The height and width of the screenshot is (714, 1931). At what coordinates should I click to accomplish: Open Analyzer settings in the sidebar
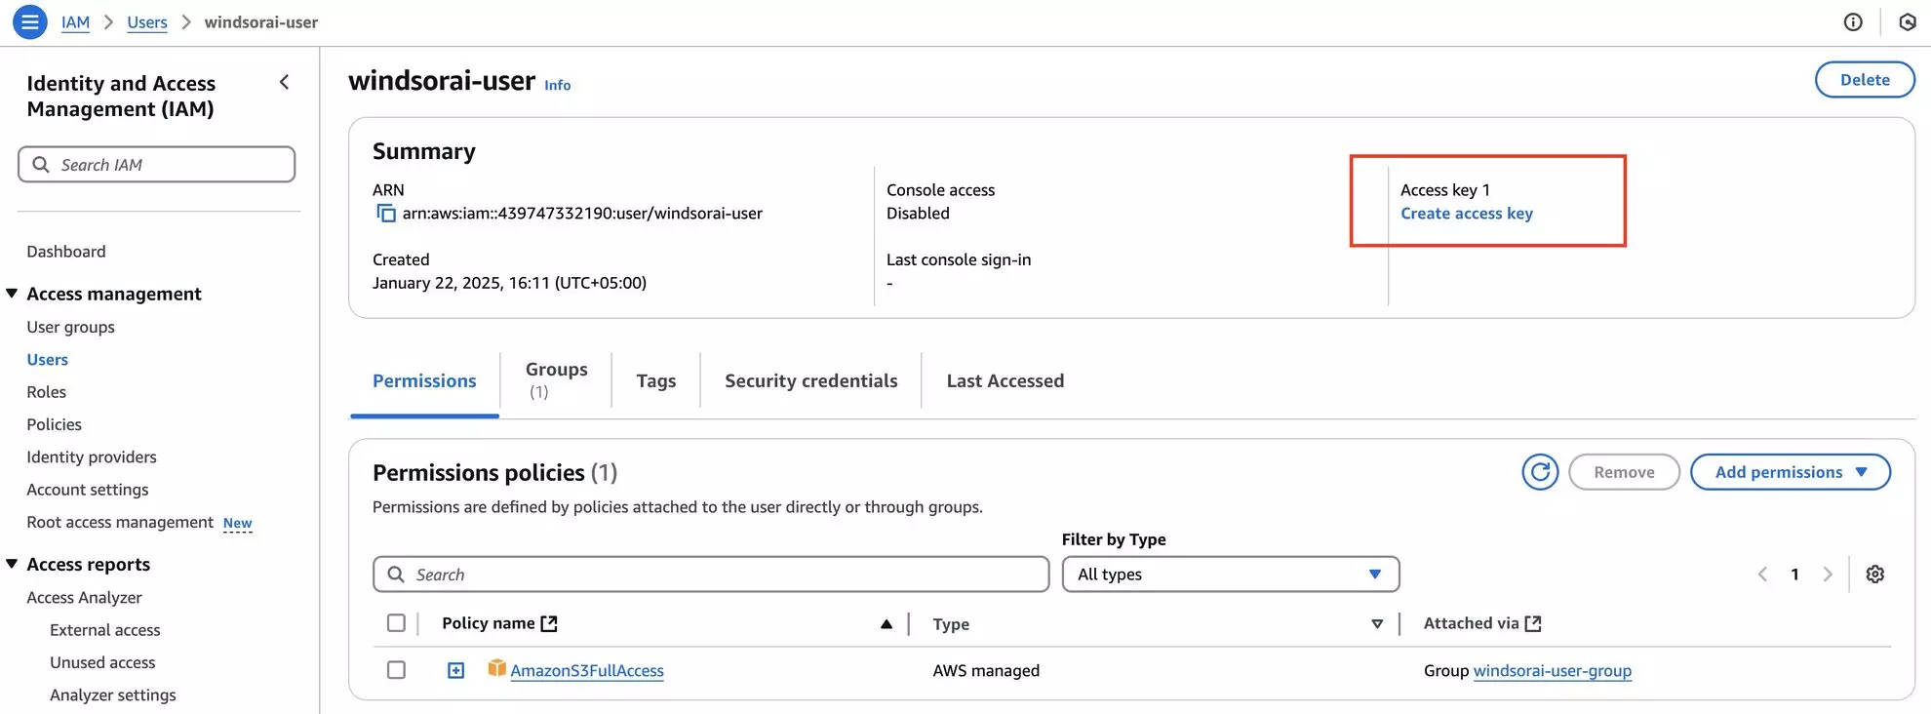pyautogui.click(x=113, y=695)
